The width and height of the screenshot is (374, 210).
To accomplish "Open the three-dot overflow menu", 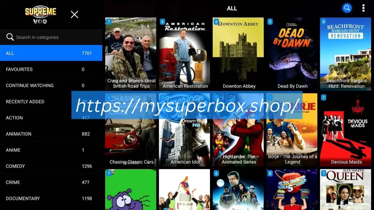I will coord(363,8).
